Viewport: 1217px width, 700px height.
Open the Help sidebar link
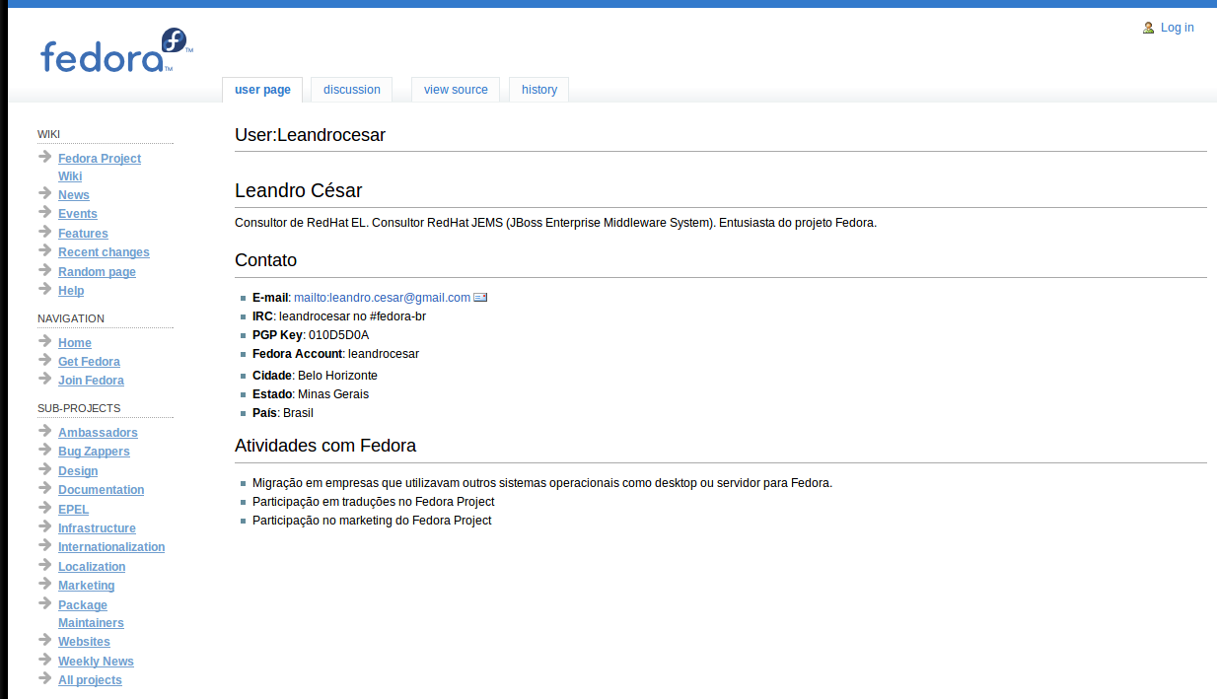(71, 291)
